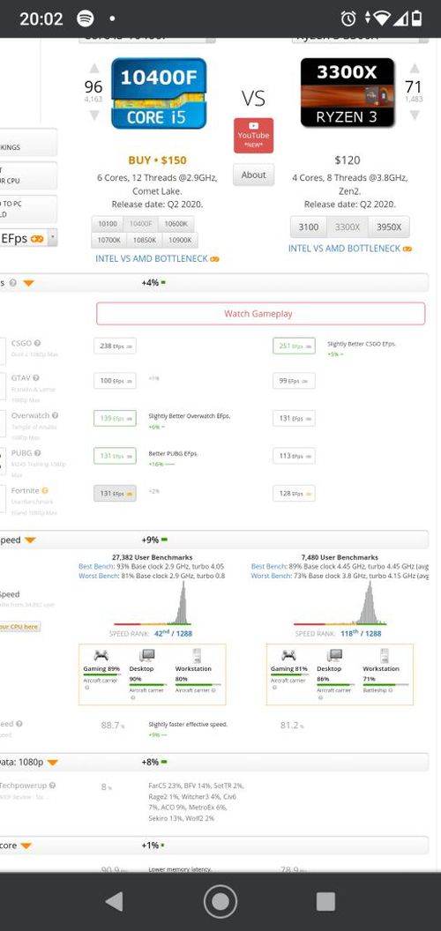
Task: Follow the BUY $150 link
Action: (x=158, y=160)
